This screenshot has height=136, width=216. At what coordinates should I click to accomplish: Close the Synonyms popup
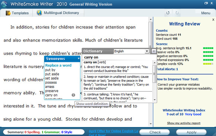click(x=79, y=58)
